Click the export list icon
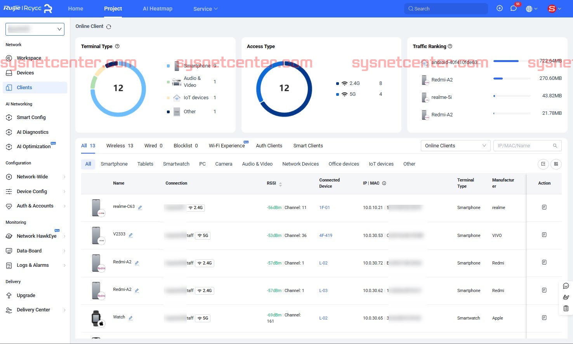573x344 pixels. click(543, 164)
